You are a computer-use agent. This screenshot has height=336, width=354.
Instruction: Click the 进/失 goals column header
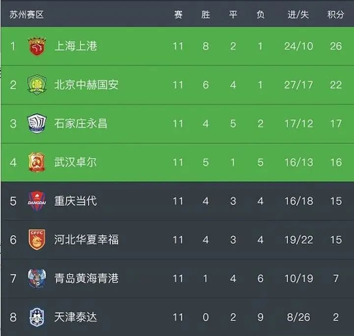click(x=298, y=15)
